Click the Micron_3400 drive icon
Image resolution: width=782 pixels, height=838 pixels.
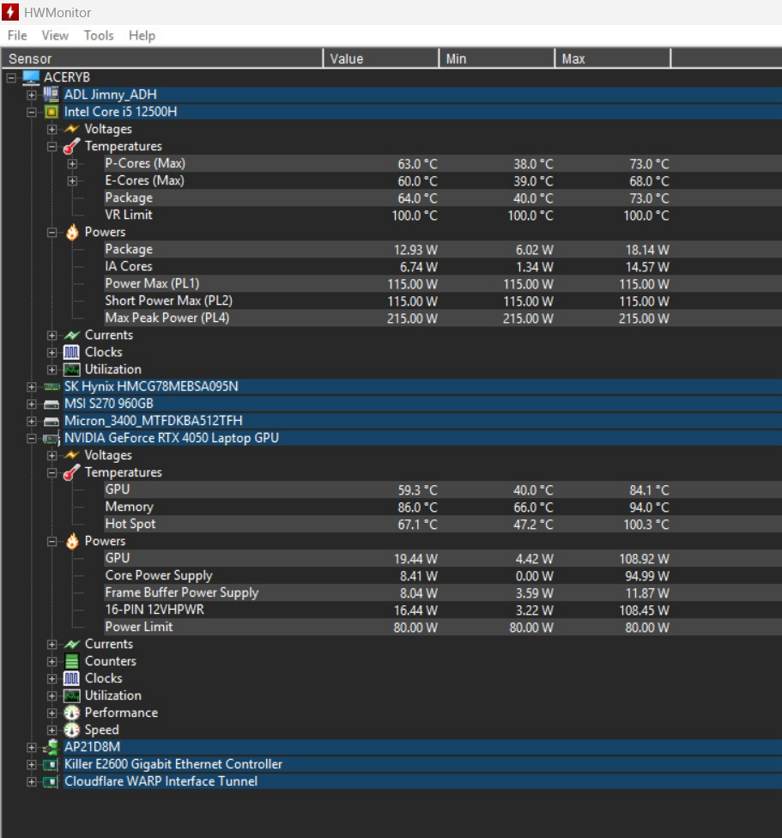point(52,421)
